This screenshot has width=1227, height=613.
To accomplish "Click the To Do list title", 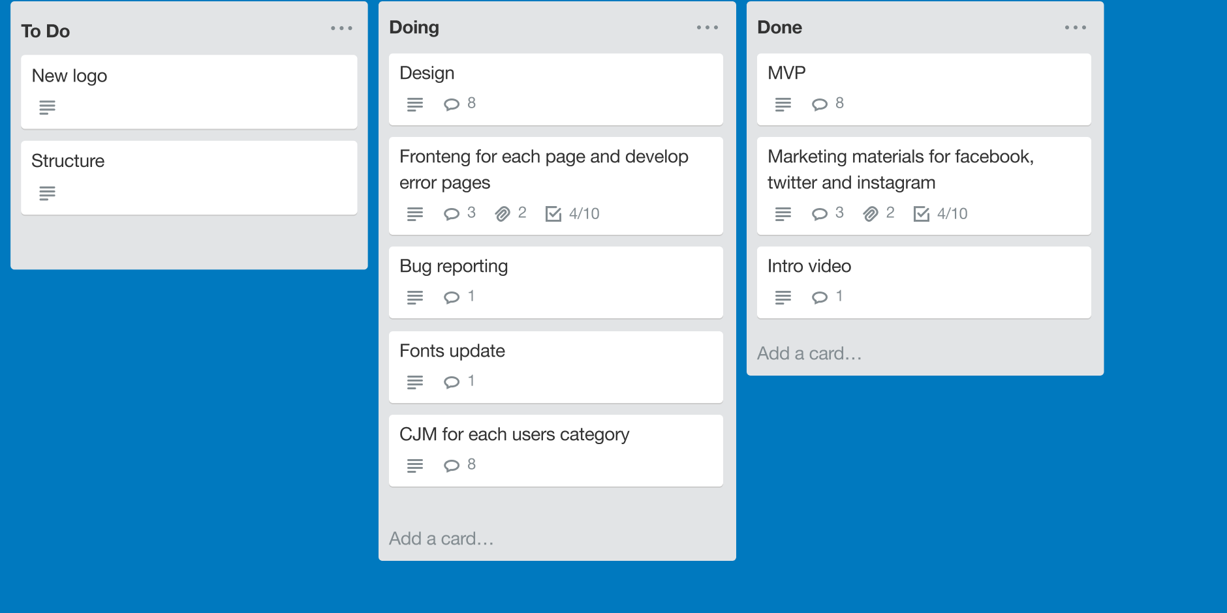I will click(x=46, y=31).
